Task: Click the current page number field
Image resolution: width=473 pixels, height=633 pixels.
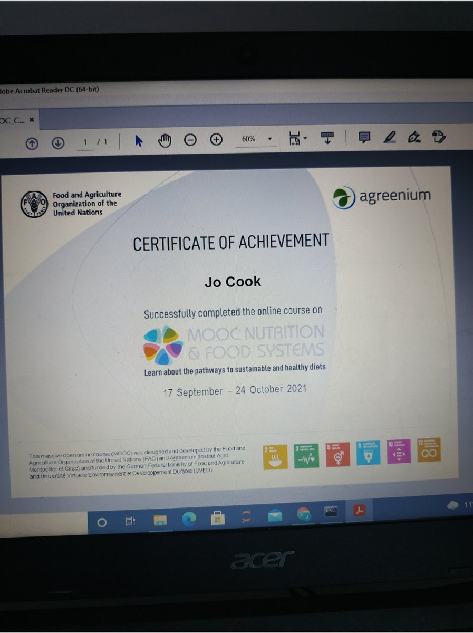Action: tap(85, 142)
